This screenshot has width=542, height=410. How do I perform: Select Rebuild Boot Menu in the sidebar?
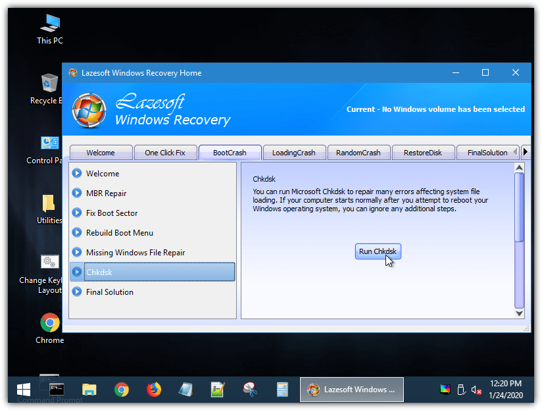pos(120,233)
